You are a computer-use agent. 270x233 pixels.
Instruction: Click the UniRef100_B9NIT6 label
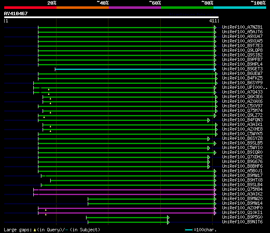tap(242, 222)
